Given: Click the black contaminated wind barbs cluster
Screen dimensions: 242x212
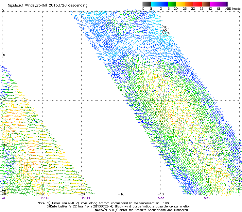Looking at the screenshot, I should 166,30.
